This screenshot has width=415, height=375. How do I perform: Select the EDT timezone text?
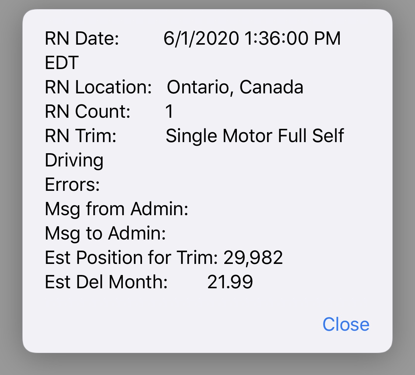(62, 63)
